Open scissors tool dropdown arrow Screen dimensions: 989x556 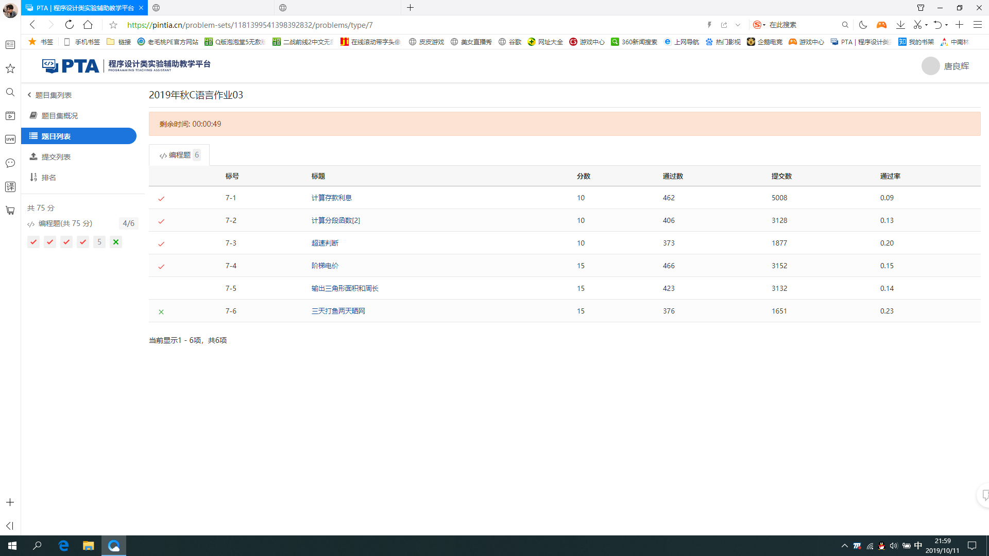[x=926, y=25]
